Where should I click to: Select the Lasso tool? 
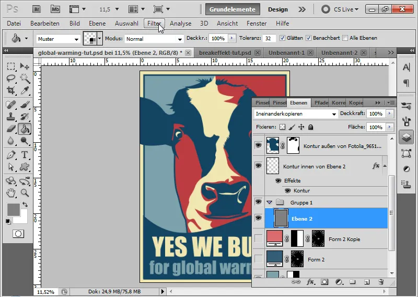[x=11, y=78]
